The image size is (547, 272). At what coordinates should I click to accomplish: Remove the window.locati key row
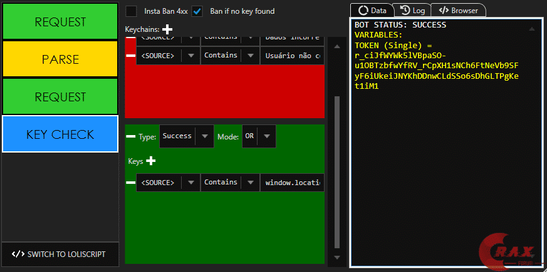(130, 183)
